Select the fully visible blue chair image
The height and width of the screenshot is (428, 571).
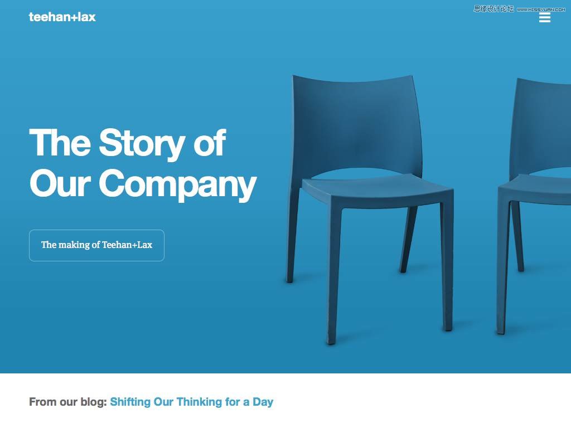pos(369,210)
